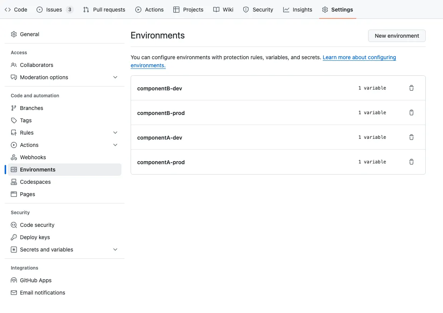This screenshot has width=443, height=313.
Task: Click the Deploy keys key icon
Action: click(x=14, y=237)
